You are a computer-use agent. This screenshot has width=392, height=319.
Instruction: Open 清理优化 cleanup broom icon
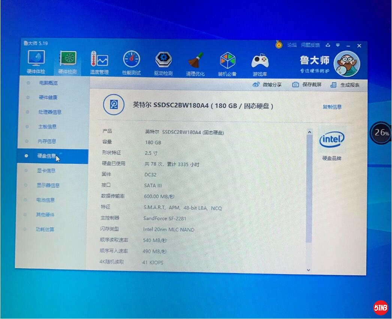point(195,64)
